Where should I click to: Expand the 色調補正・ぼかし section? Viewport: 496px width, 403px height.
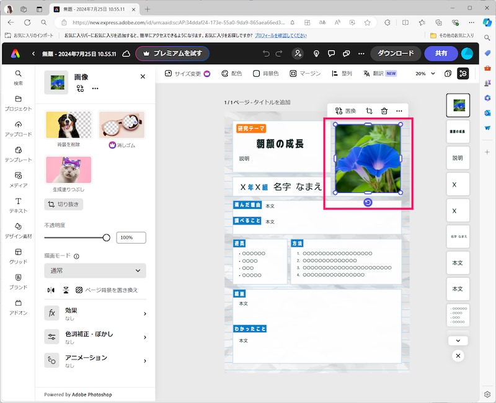(x=95, y=337)
